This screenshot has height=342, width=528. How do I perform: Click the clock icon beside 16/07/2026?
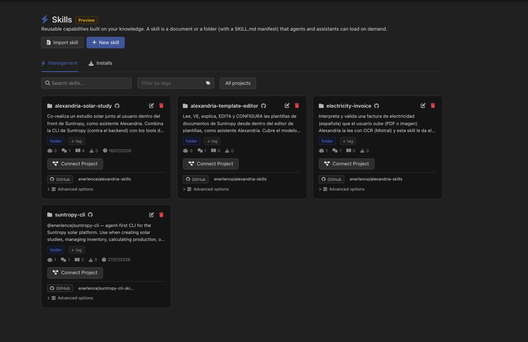point(105,151)
